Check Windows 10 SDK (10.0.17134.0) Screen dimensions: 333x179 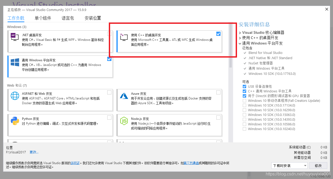pyautogui.click(x=244, y=105)
